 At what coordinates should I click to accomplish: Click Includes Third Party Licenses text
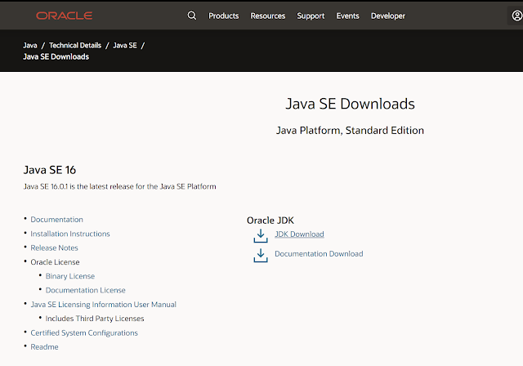point(95,319)
